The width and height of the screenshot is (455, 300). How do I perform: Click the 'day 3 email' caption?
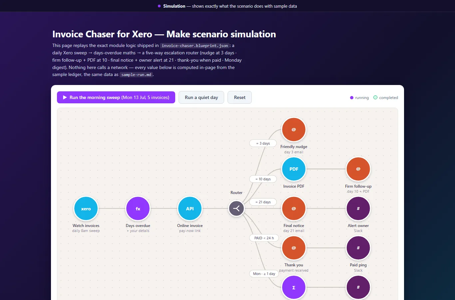tap(294, 152)
